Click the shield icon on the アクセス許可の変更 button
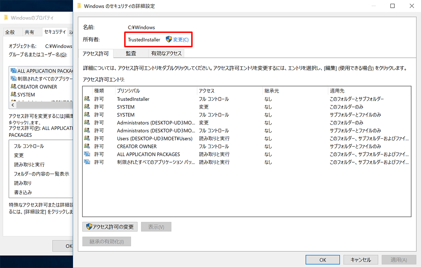The height and width of the screenshot is (268, 421). click(x=89, y=227)
